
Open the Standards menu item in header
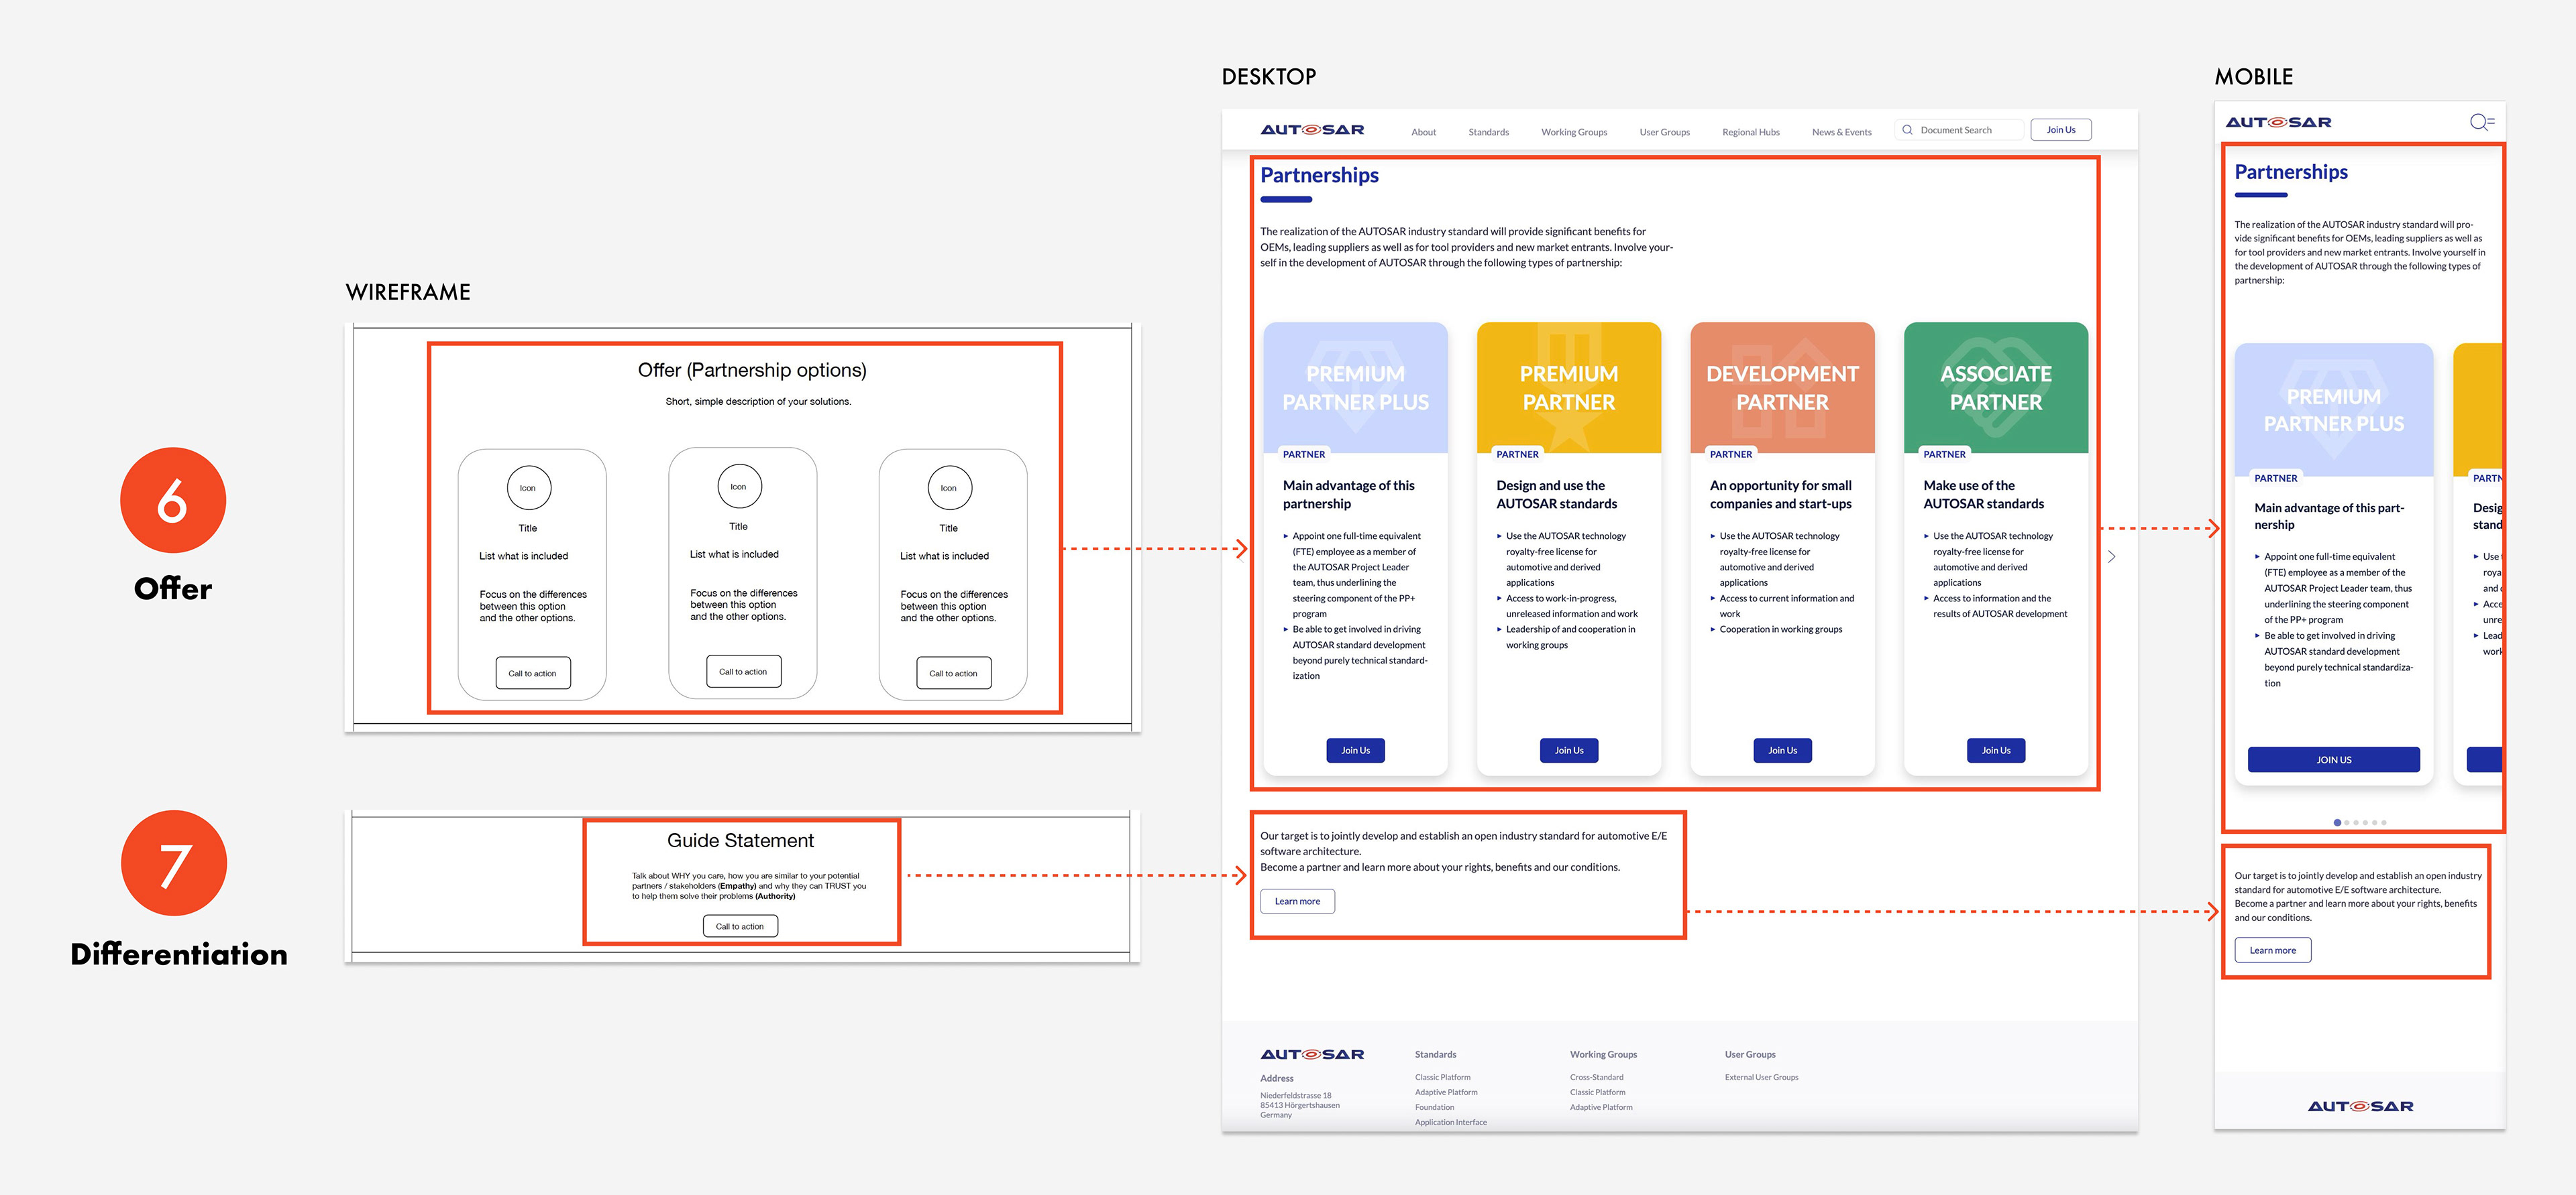click(1488, 132)
